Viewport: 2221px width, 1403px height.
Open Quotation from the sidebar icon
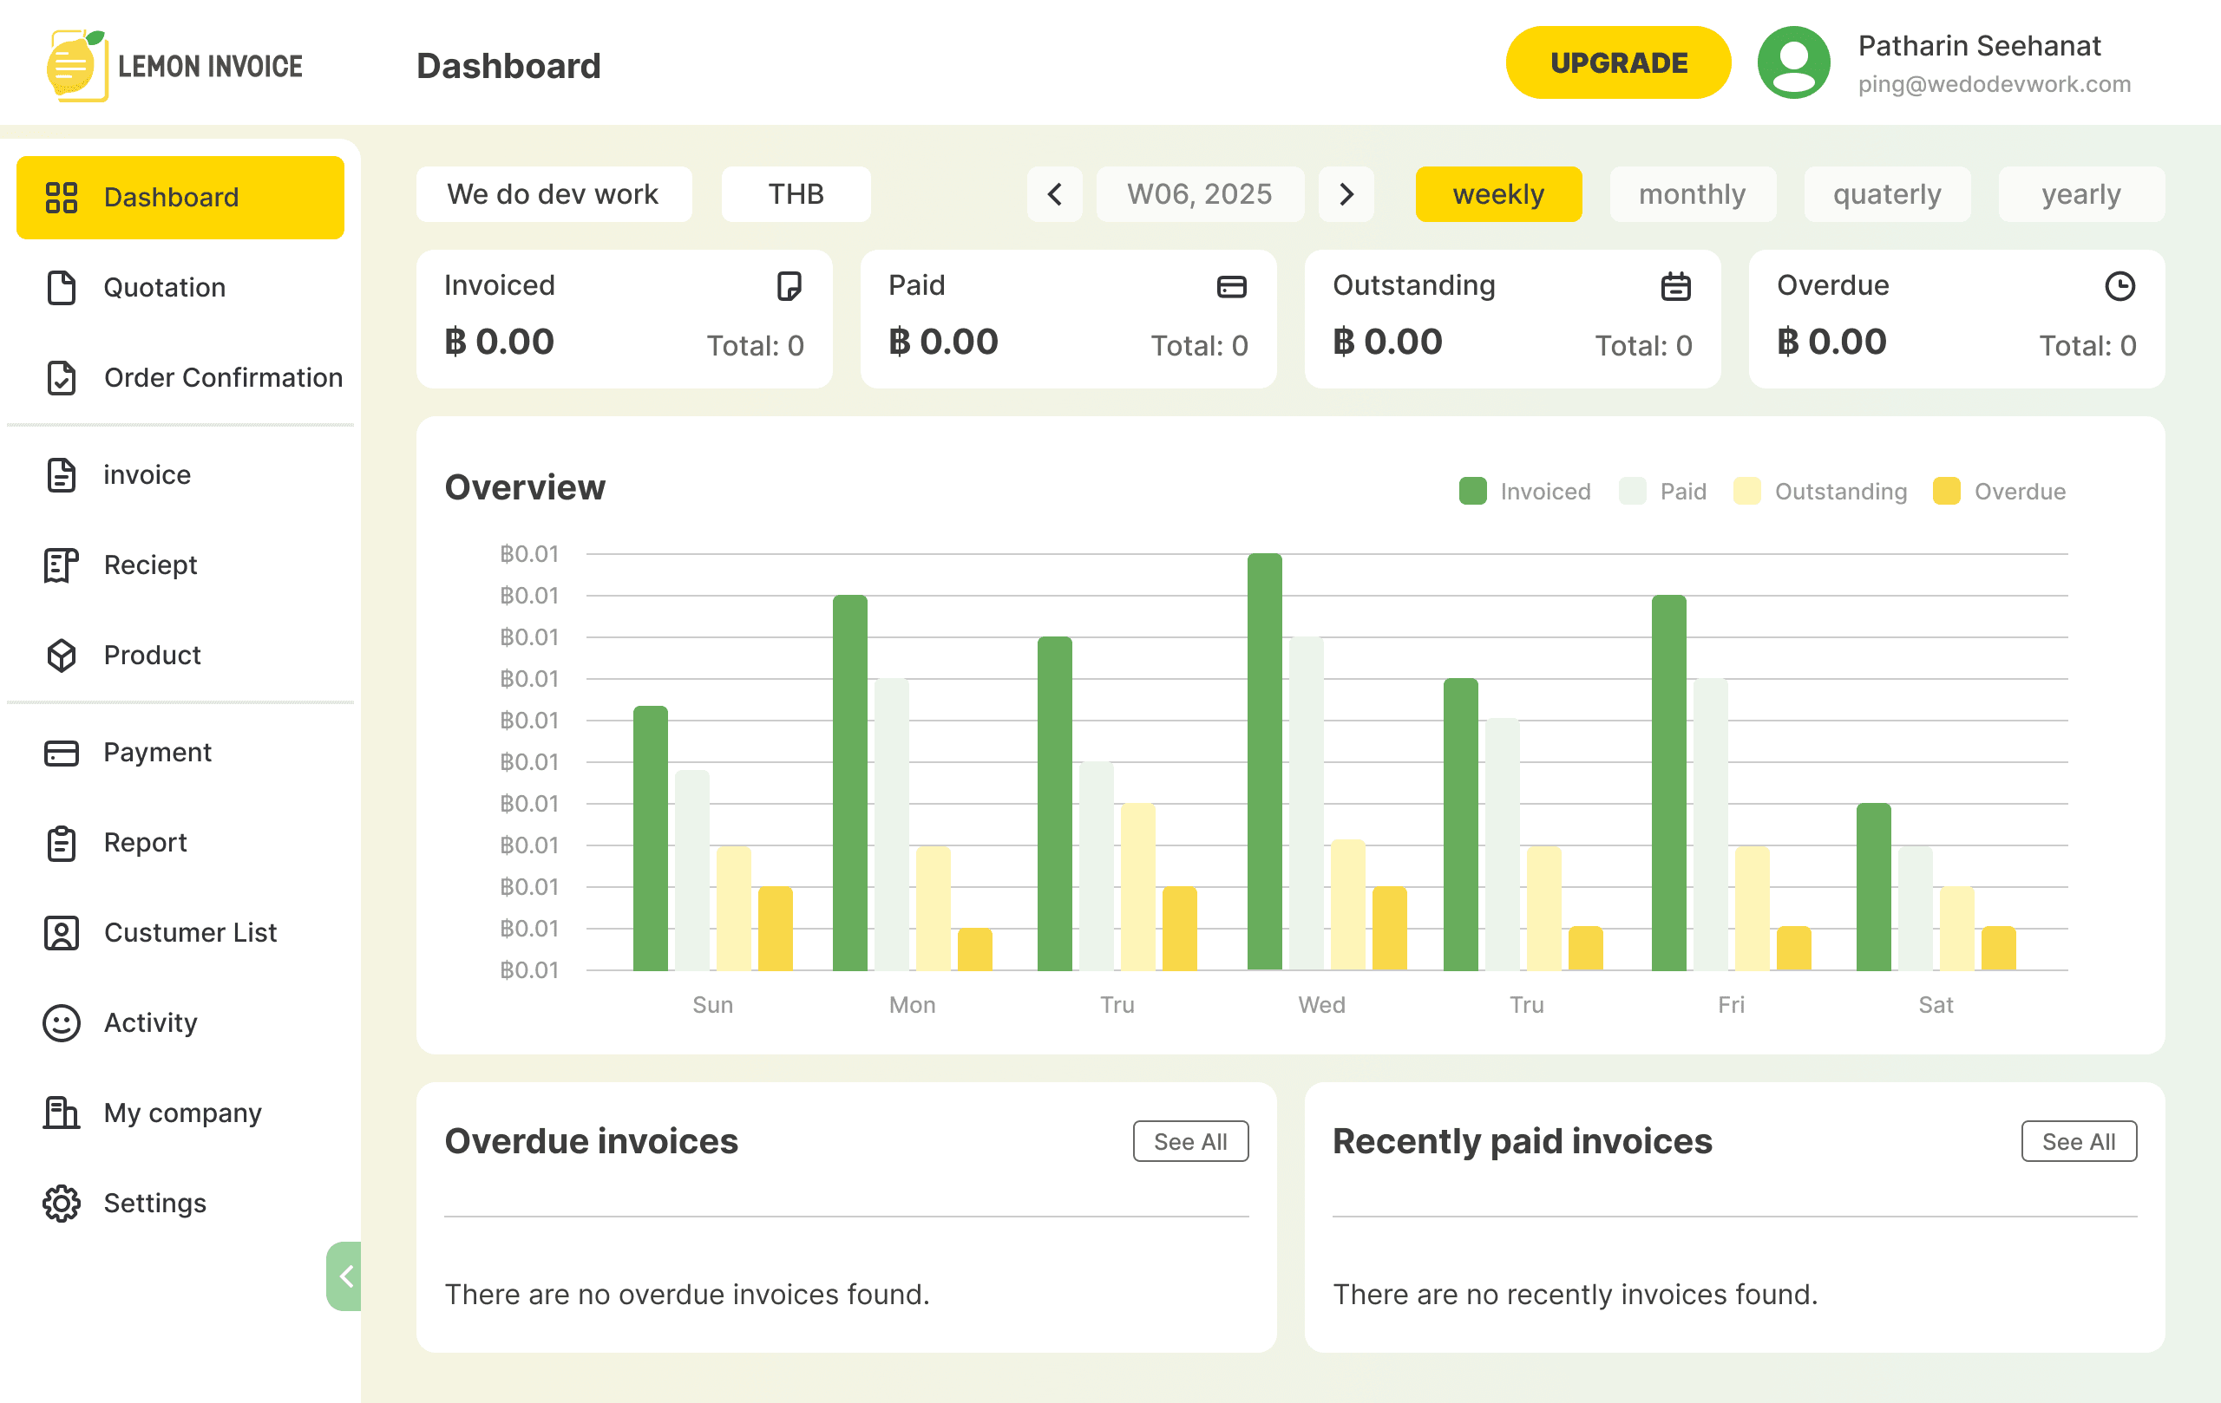61,288
